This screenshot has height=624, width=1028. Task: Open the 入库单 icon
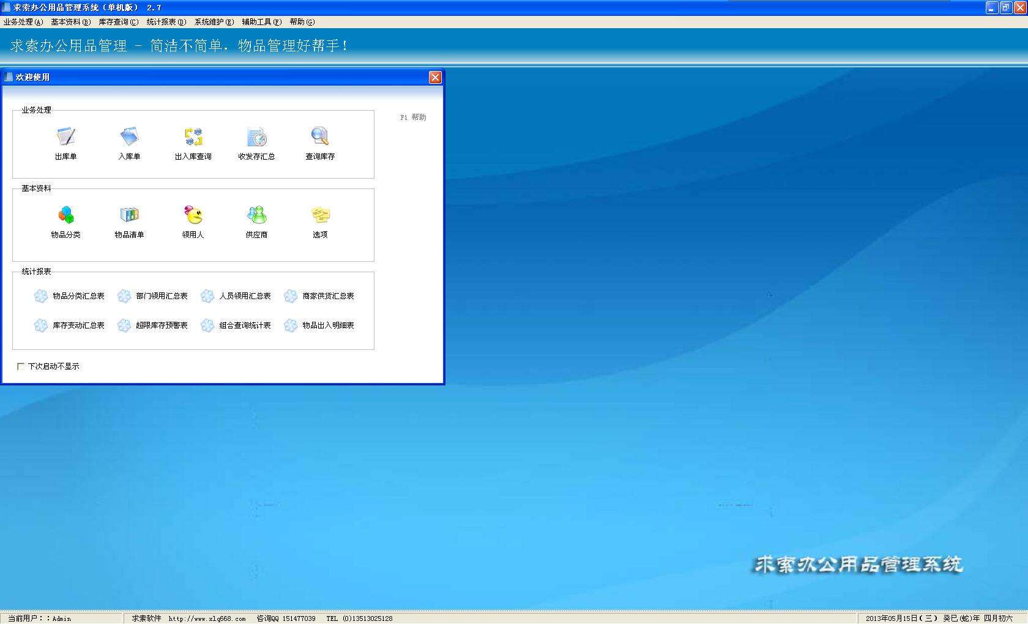point(129,136)
